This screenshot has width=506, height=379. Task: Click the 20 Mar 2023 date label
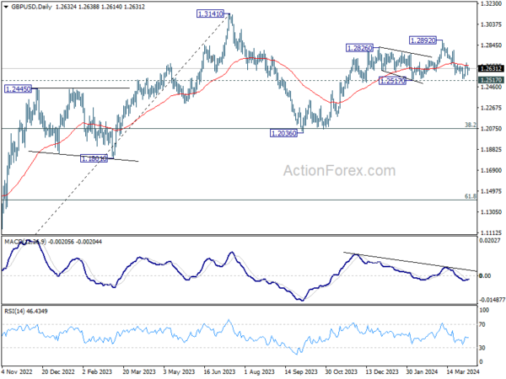pyautogui.click(x=139, y=371)
